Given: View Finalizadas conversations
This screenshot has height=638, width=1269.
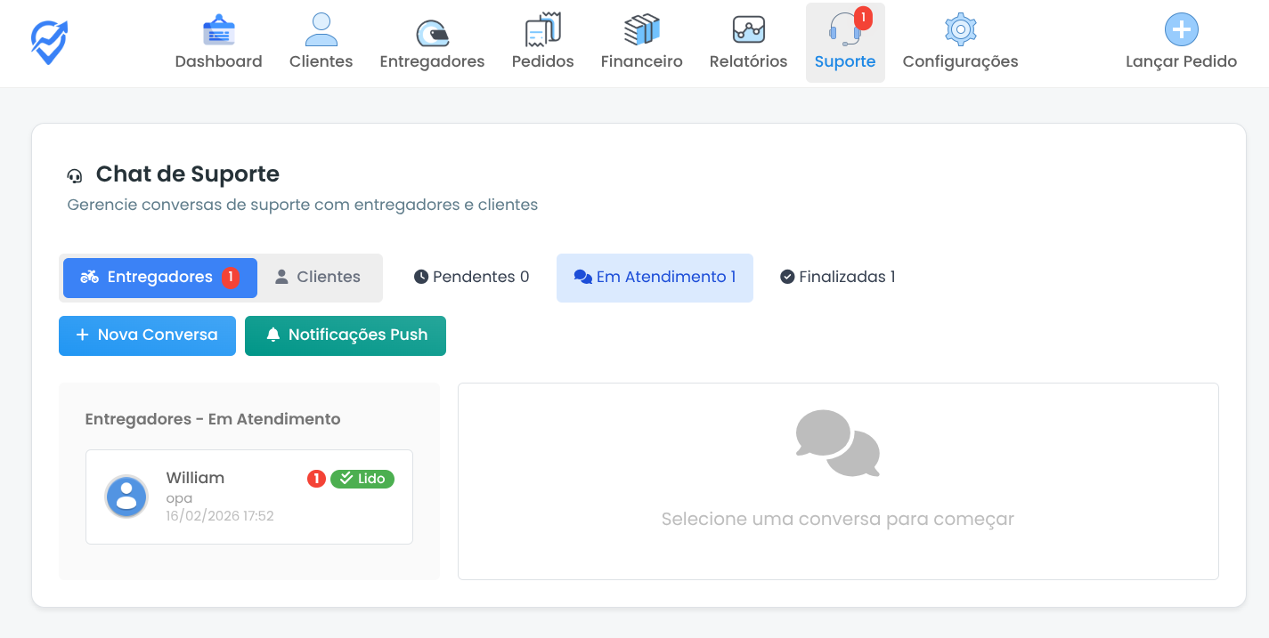Looking at the screenshot, I should click(x=837, y=278).
